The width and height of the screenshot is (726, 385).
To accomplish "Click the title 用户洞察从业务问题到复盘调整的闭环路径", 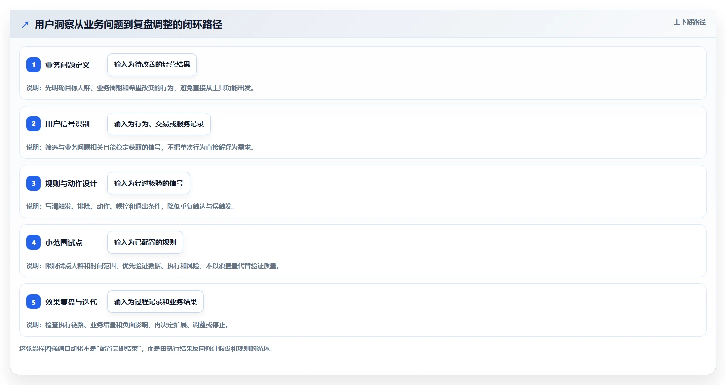I will coord(128,25).
